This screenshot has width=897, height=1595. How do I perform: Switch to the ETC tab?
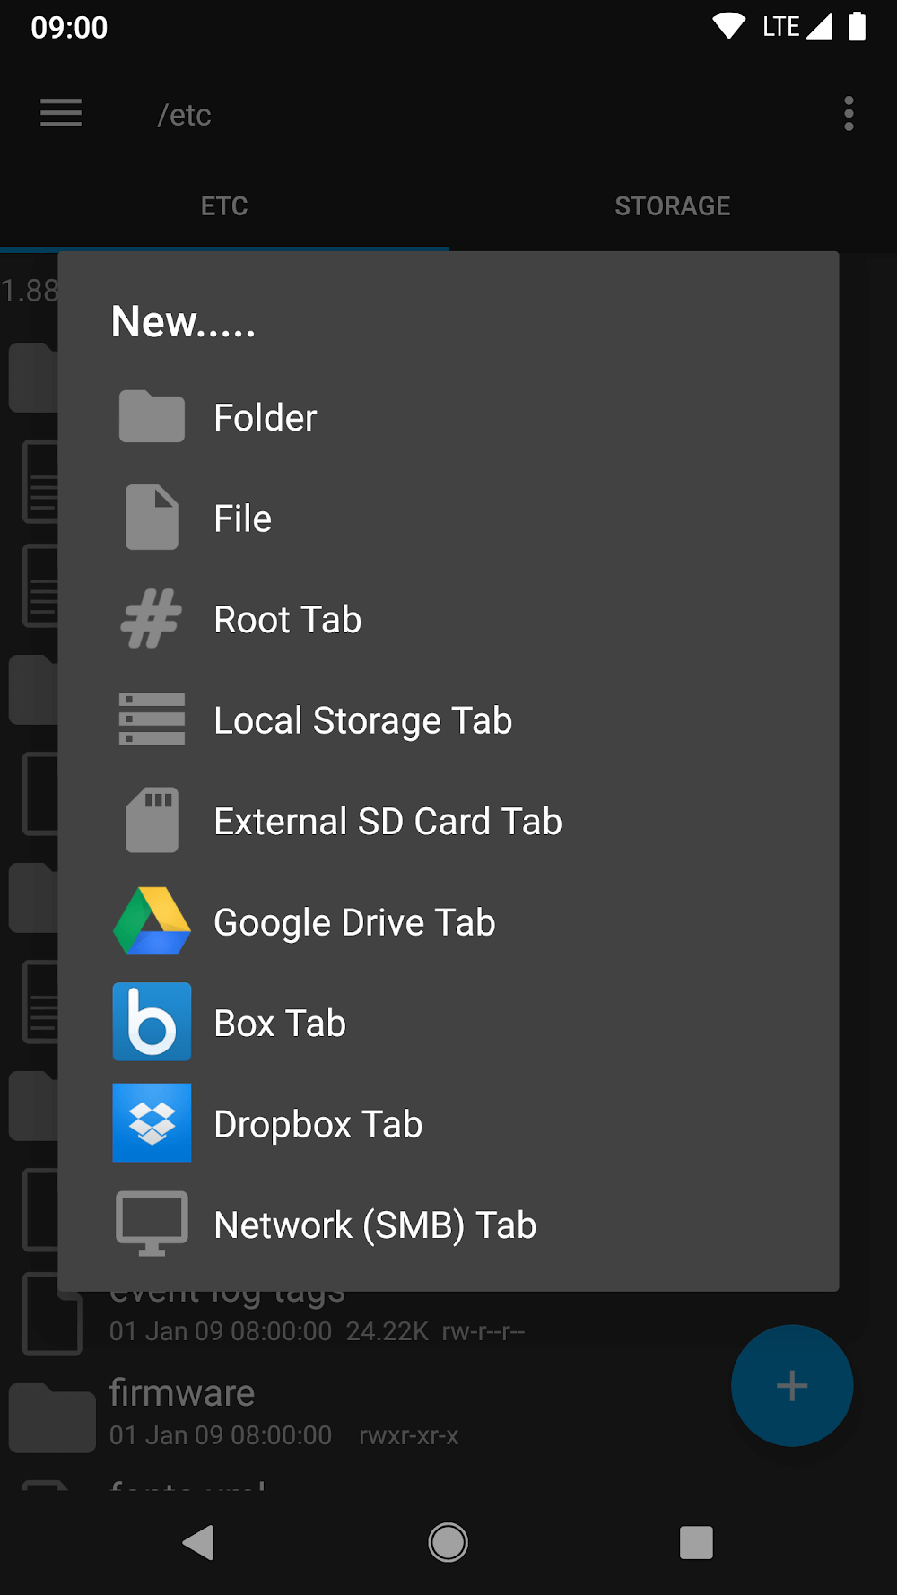[x=224, y=206]
